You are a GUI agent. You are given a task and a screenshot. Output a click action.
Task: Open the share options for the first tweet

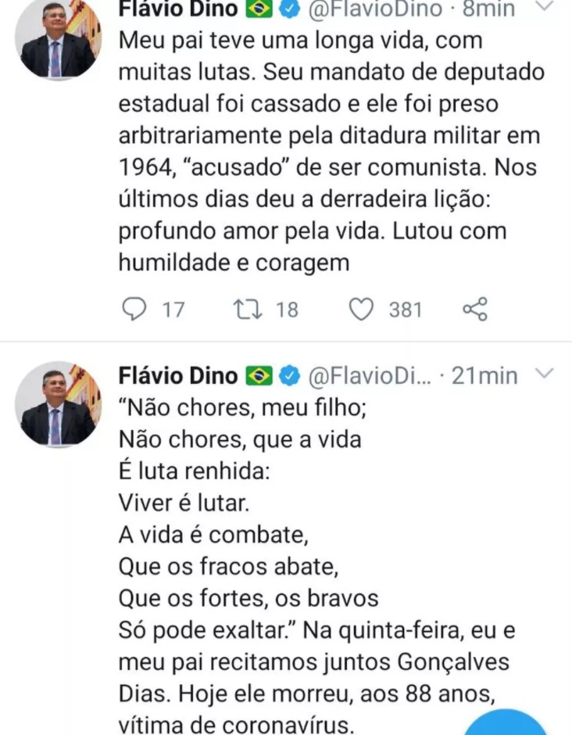tap(475, 310)
